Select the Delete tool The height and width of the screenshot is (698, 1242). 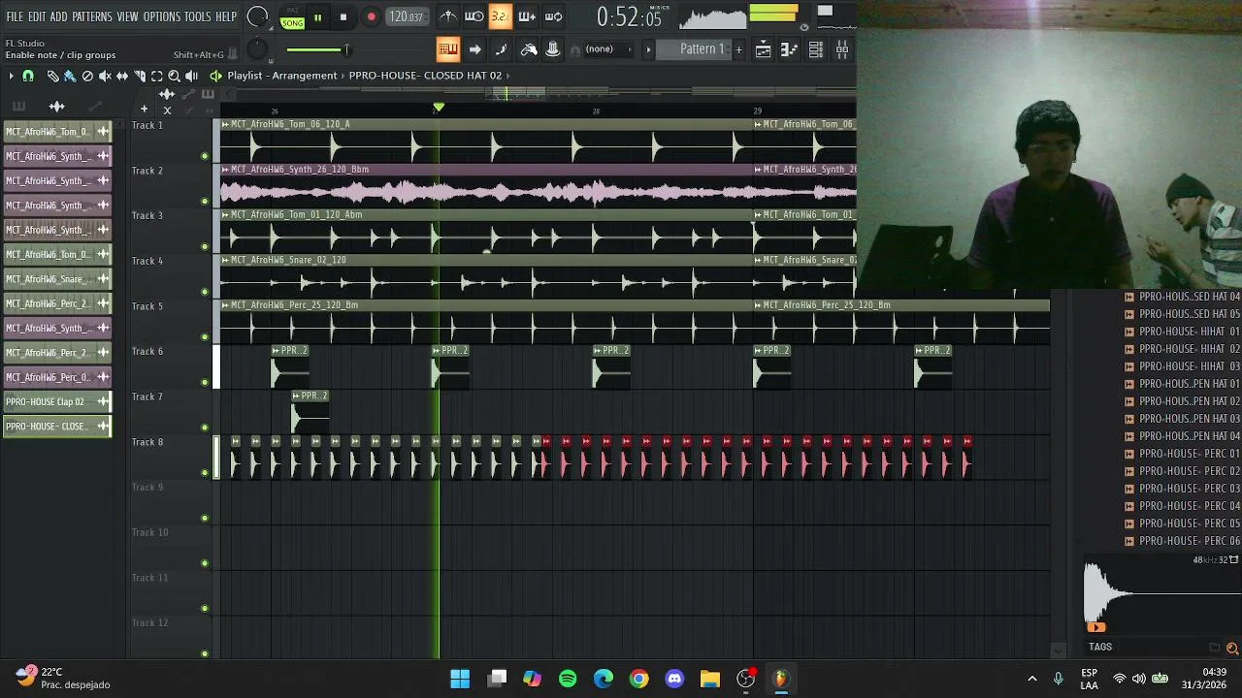(x=87, y=76)
